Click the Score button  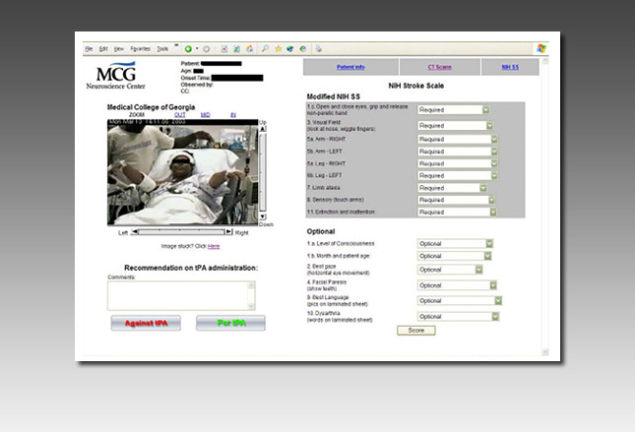coord(415,331)
